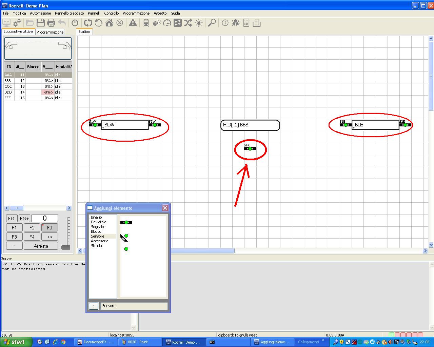
Task: Click the undo arrow in toolbar
Action: 62,23
